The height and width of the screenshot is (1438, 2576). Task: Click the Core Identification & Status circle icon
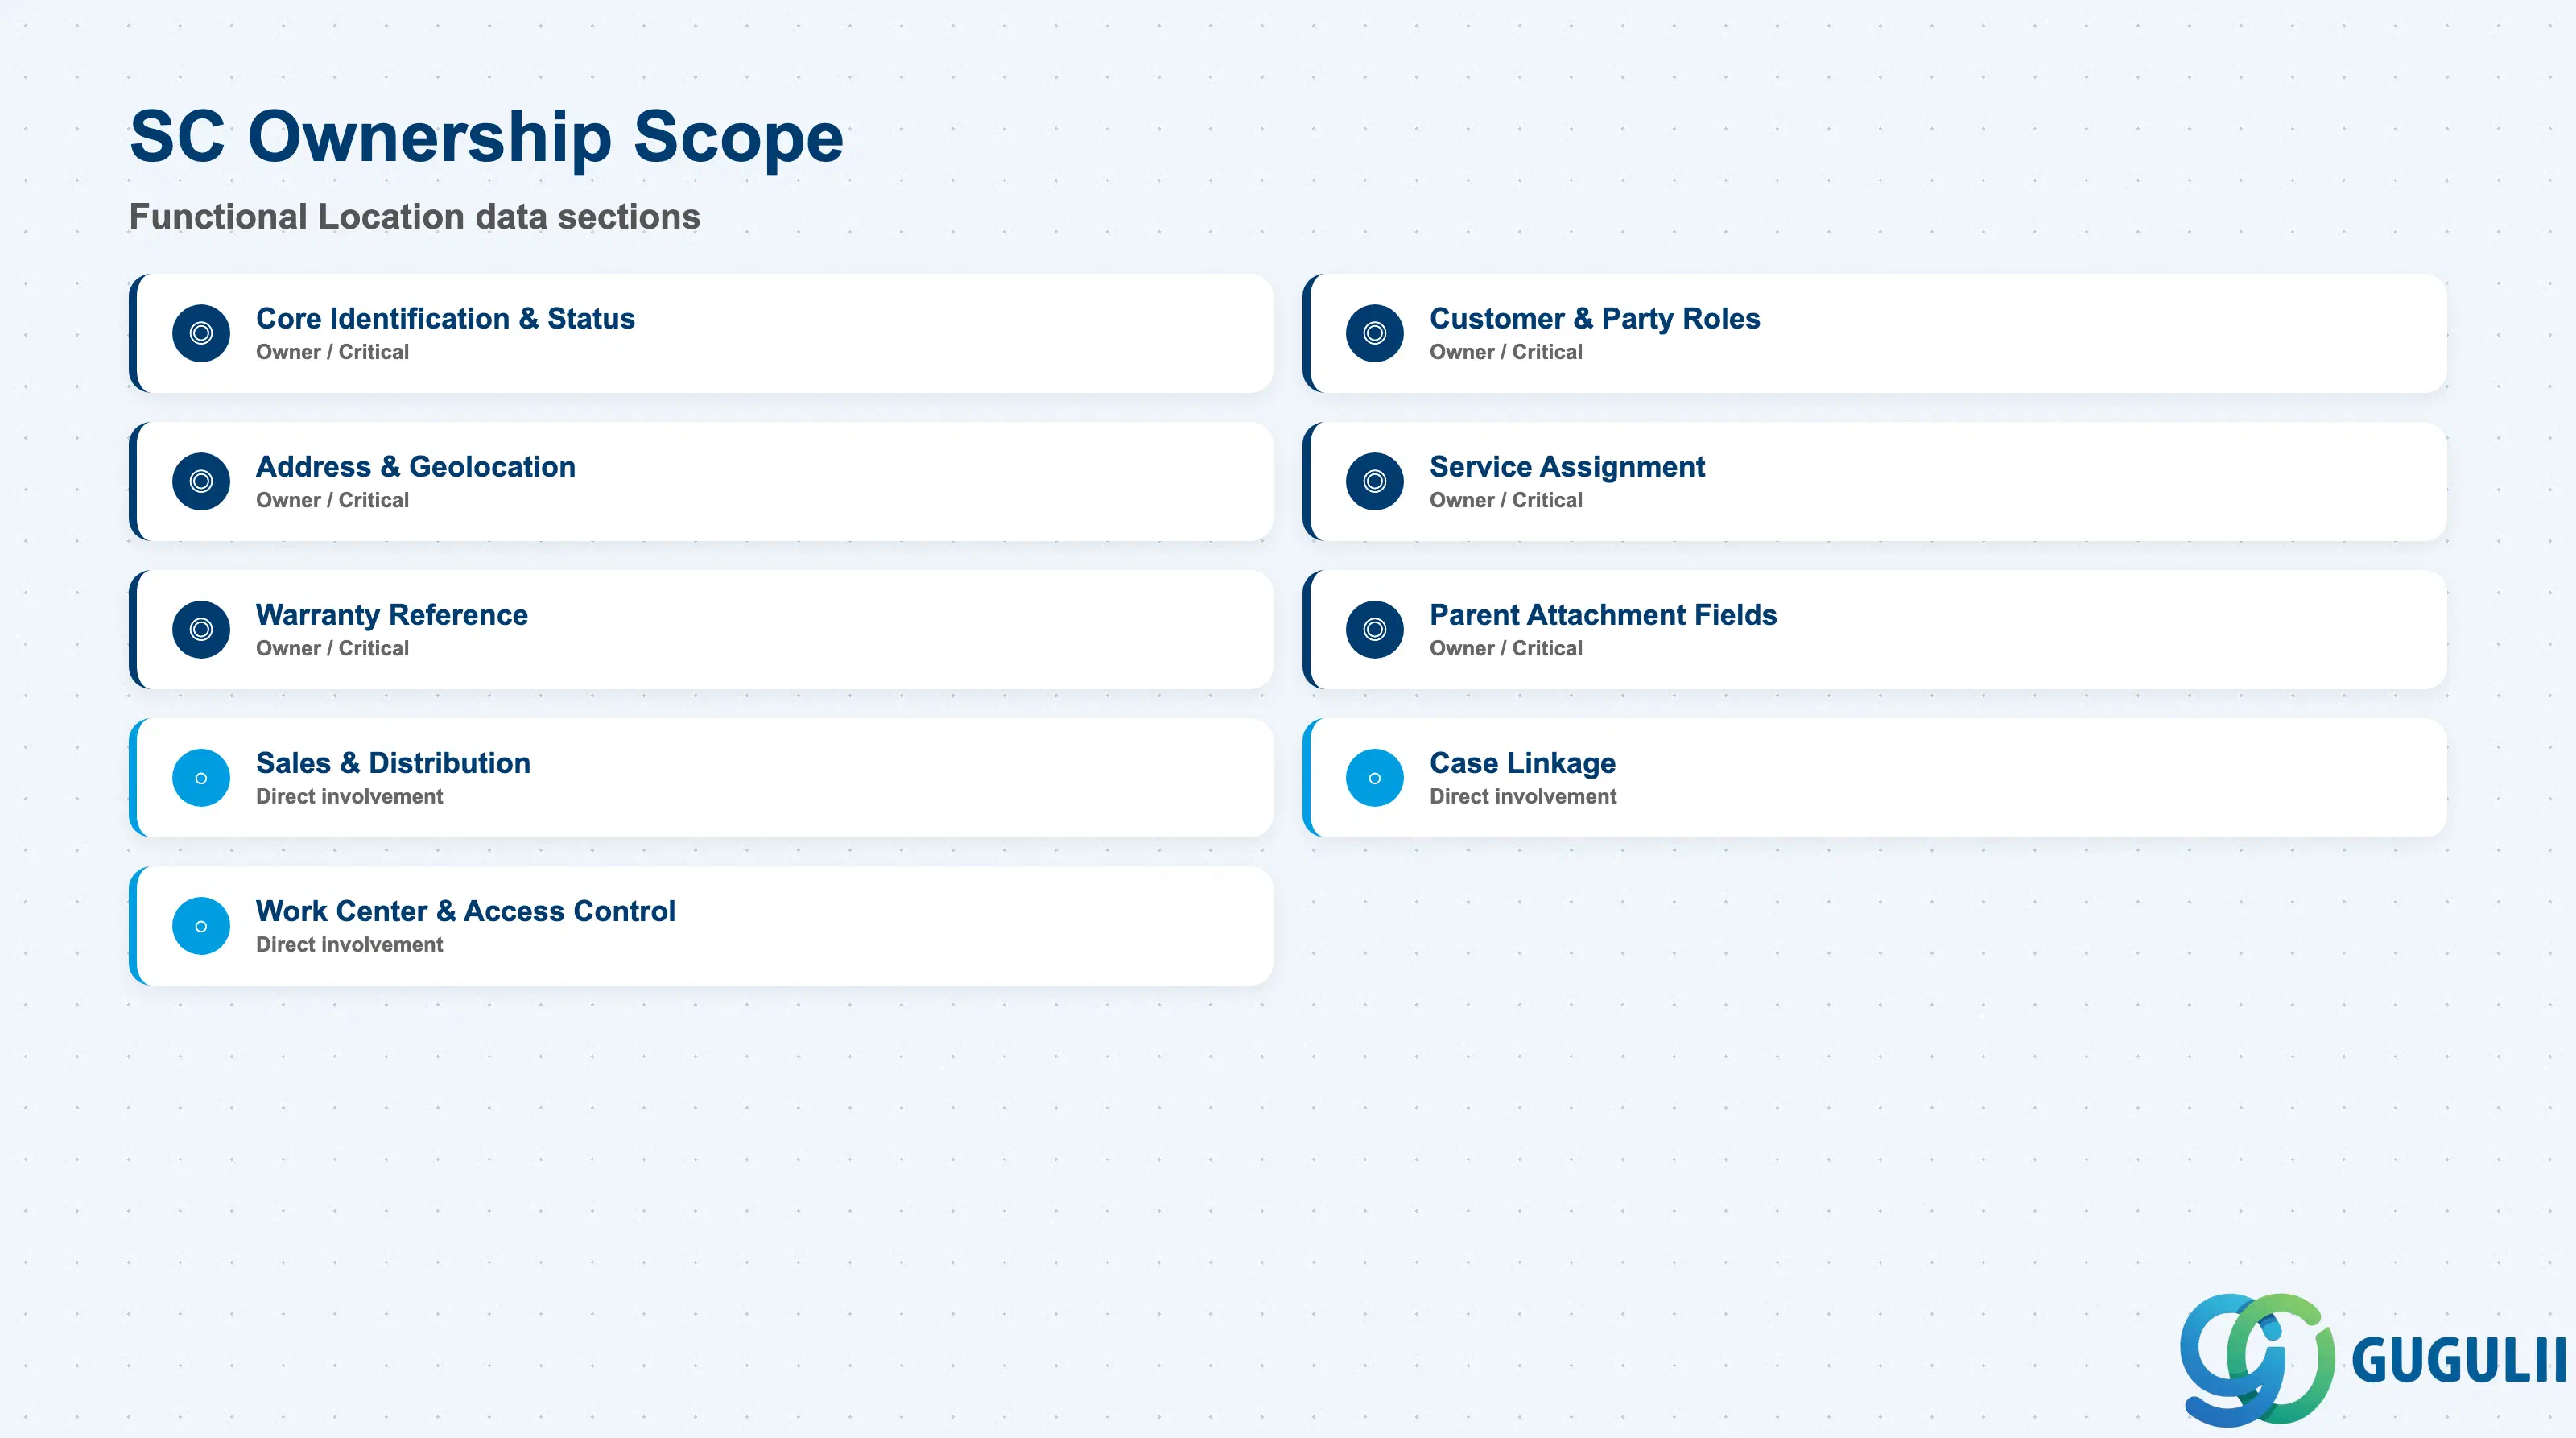coord(201,333)
